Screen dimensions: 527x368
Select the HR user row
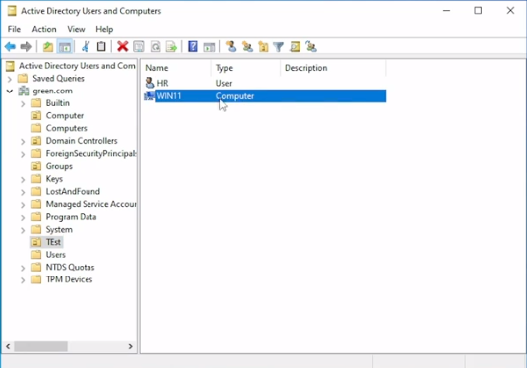[264, 83]
